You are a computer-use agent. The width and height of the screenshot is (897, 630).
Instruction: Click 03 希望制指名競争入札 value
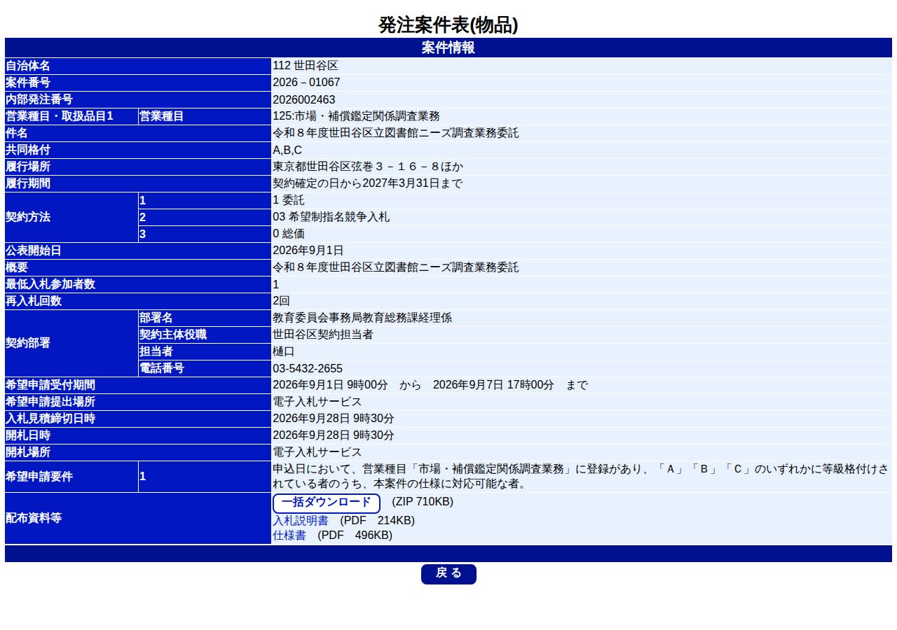(331, 217)
